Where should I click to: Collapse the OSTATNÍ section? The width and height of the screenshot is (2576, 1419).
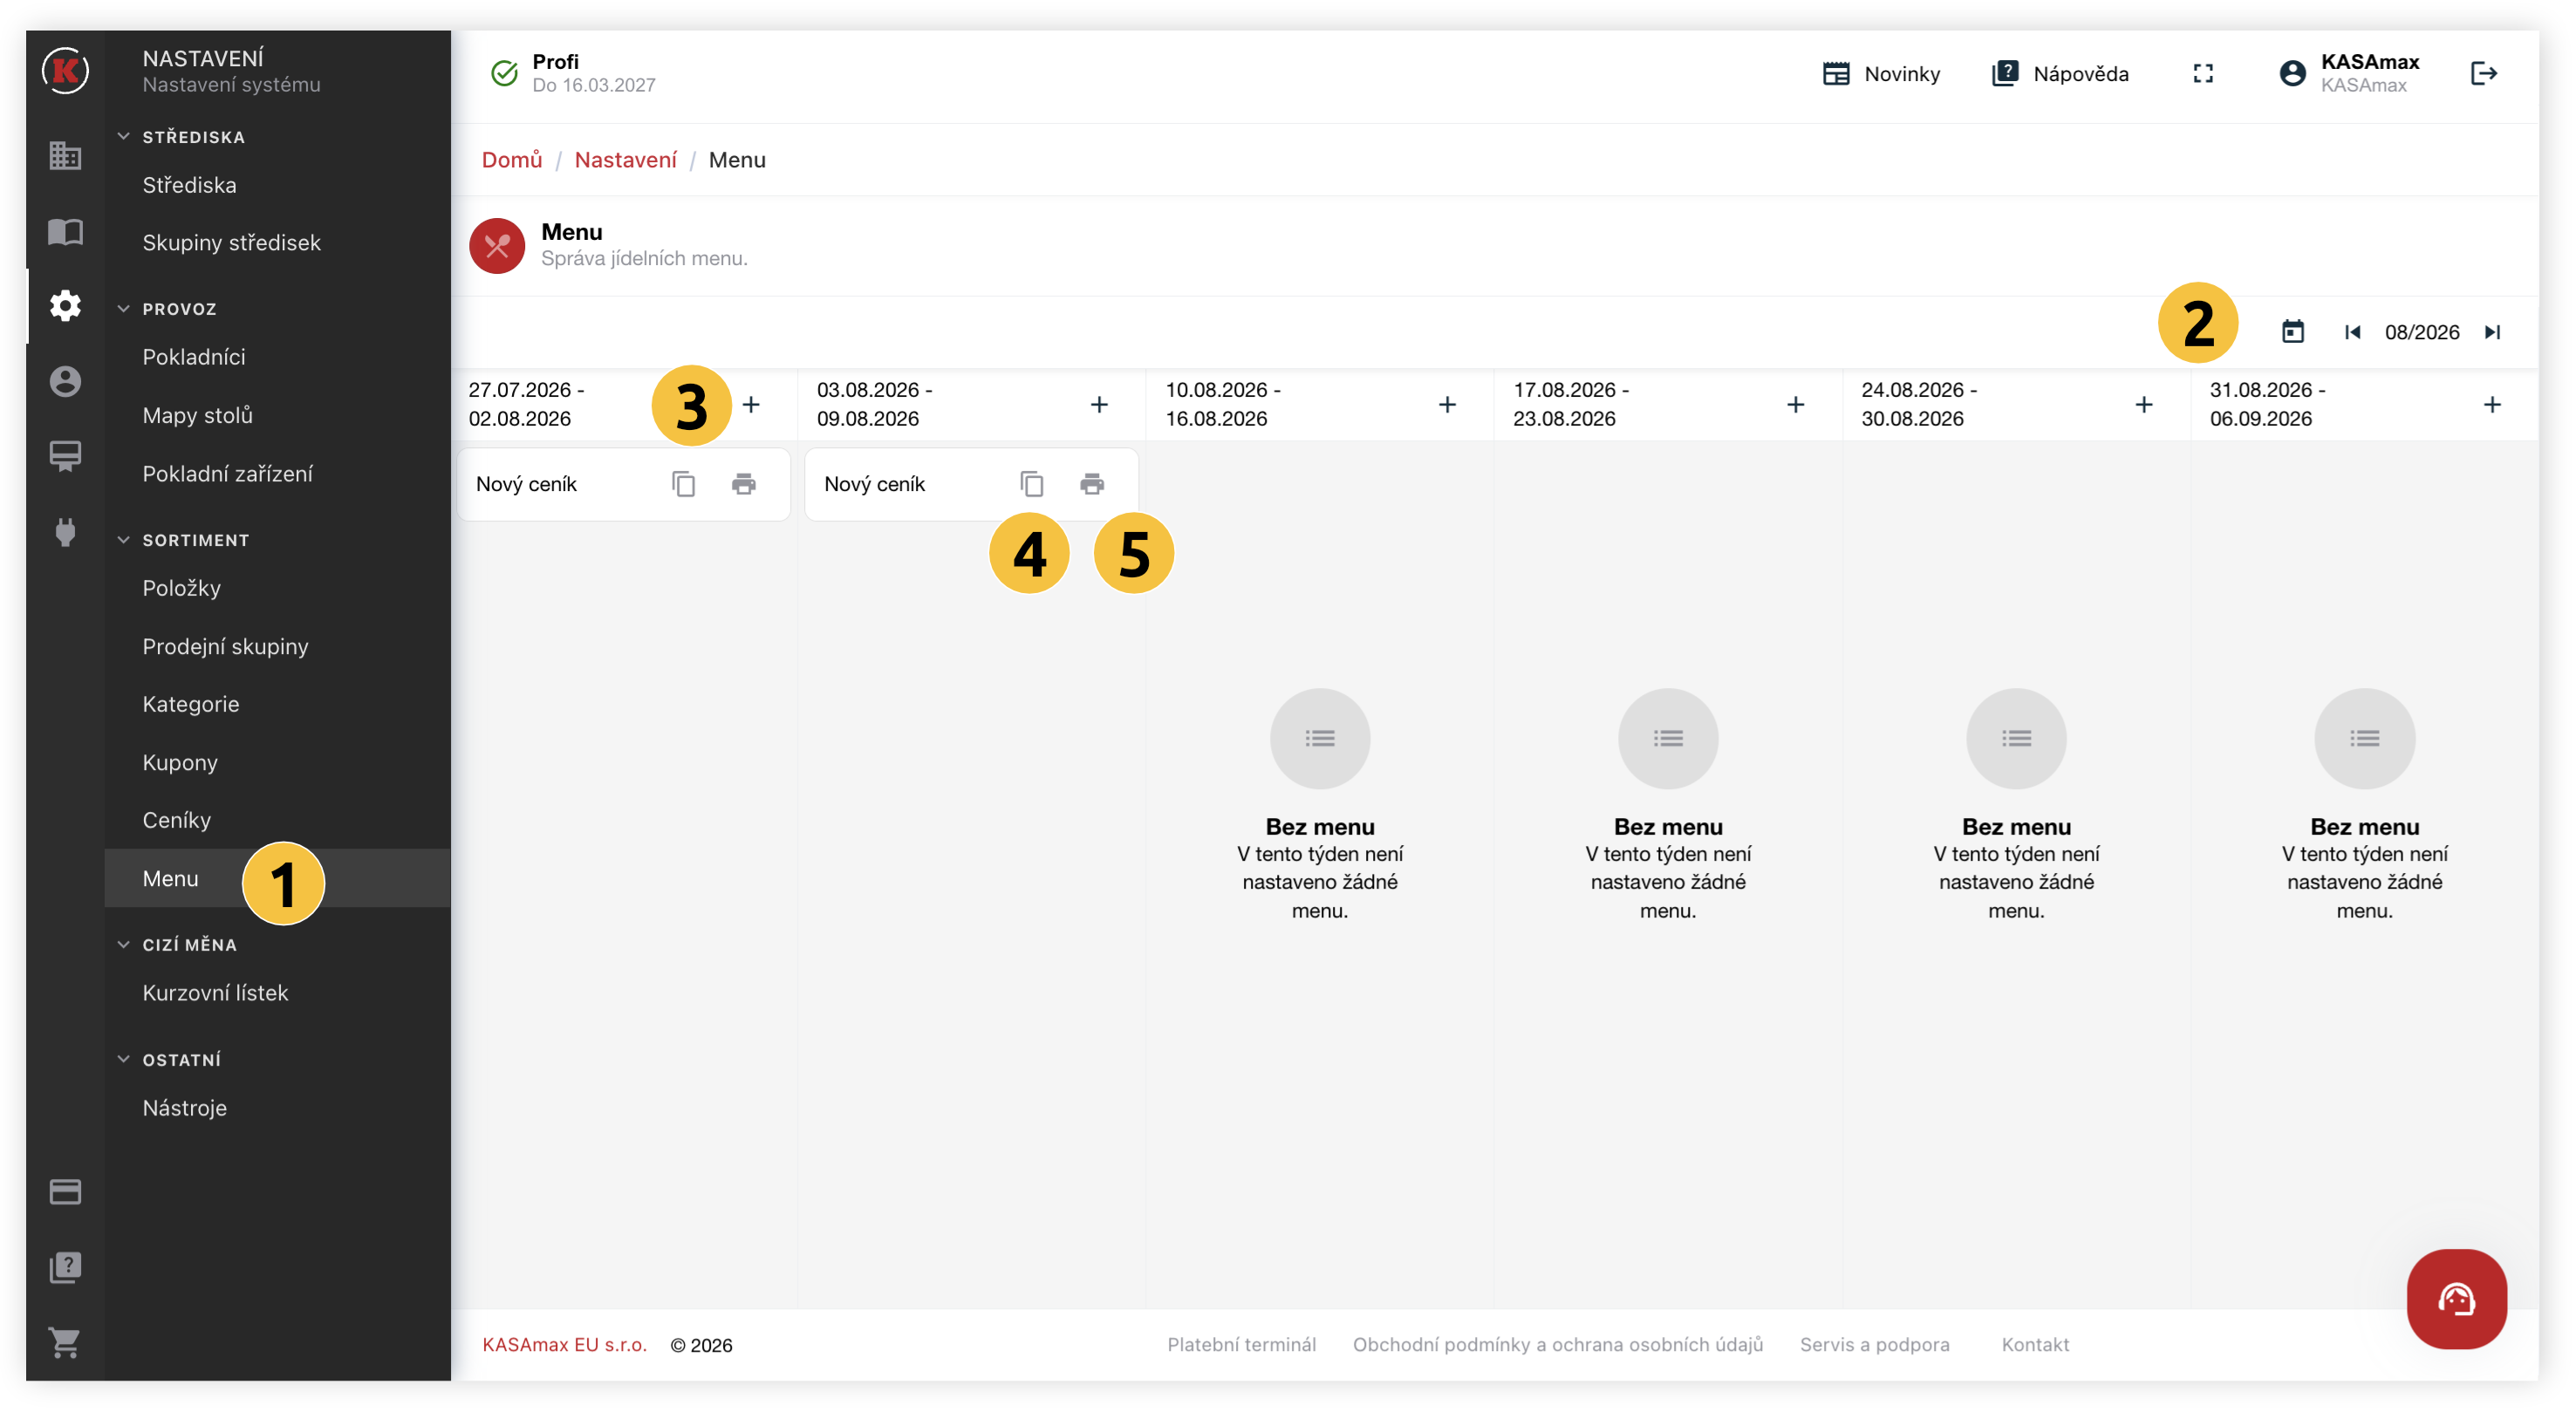pos(124,1059)
